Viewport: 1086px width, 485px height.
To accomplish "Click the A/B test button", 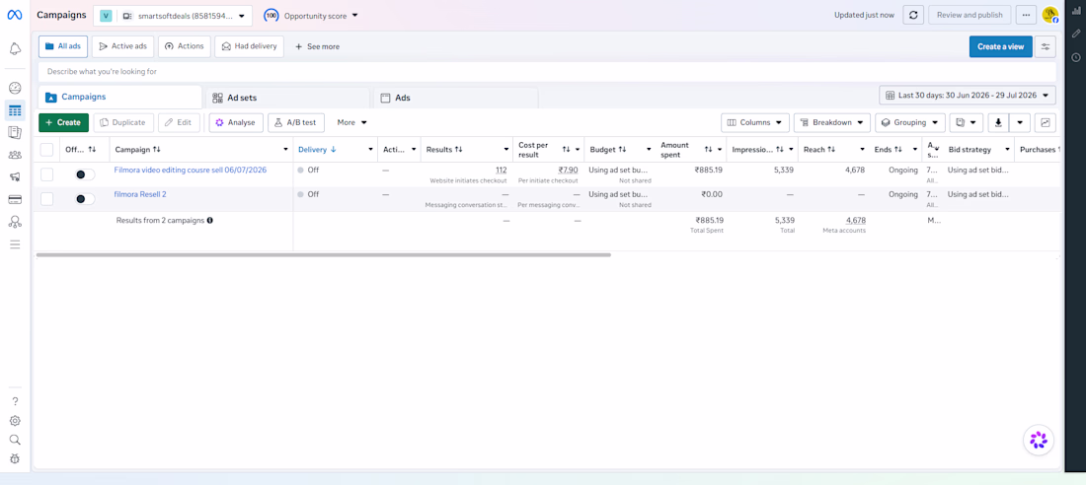I will pos(296,122).
